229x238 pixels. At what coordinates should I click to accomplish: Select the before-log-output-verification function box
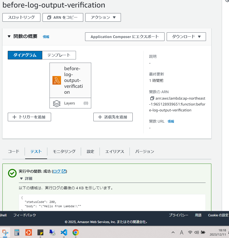tap(70, 80)
